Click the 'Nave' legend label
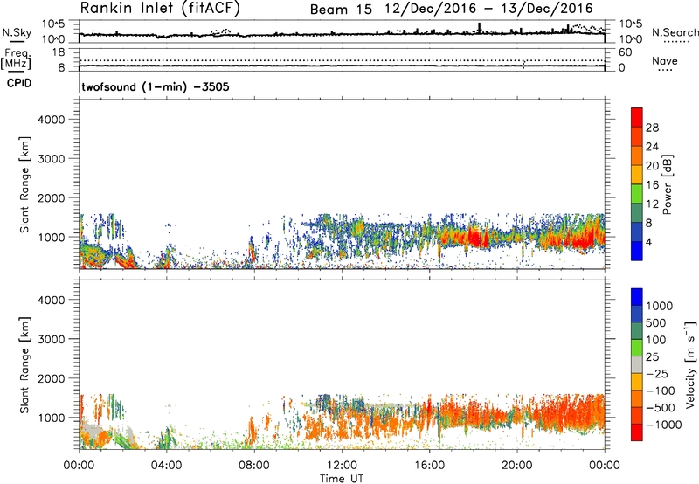The width and height of the screenshot is (699, 484). pos(665,60)
